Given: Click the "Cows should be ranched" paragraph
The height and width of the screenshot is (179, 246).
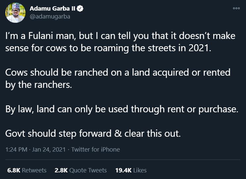Looking at the screenshot, I should click(118, 79).
